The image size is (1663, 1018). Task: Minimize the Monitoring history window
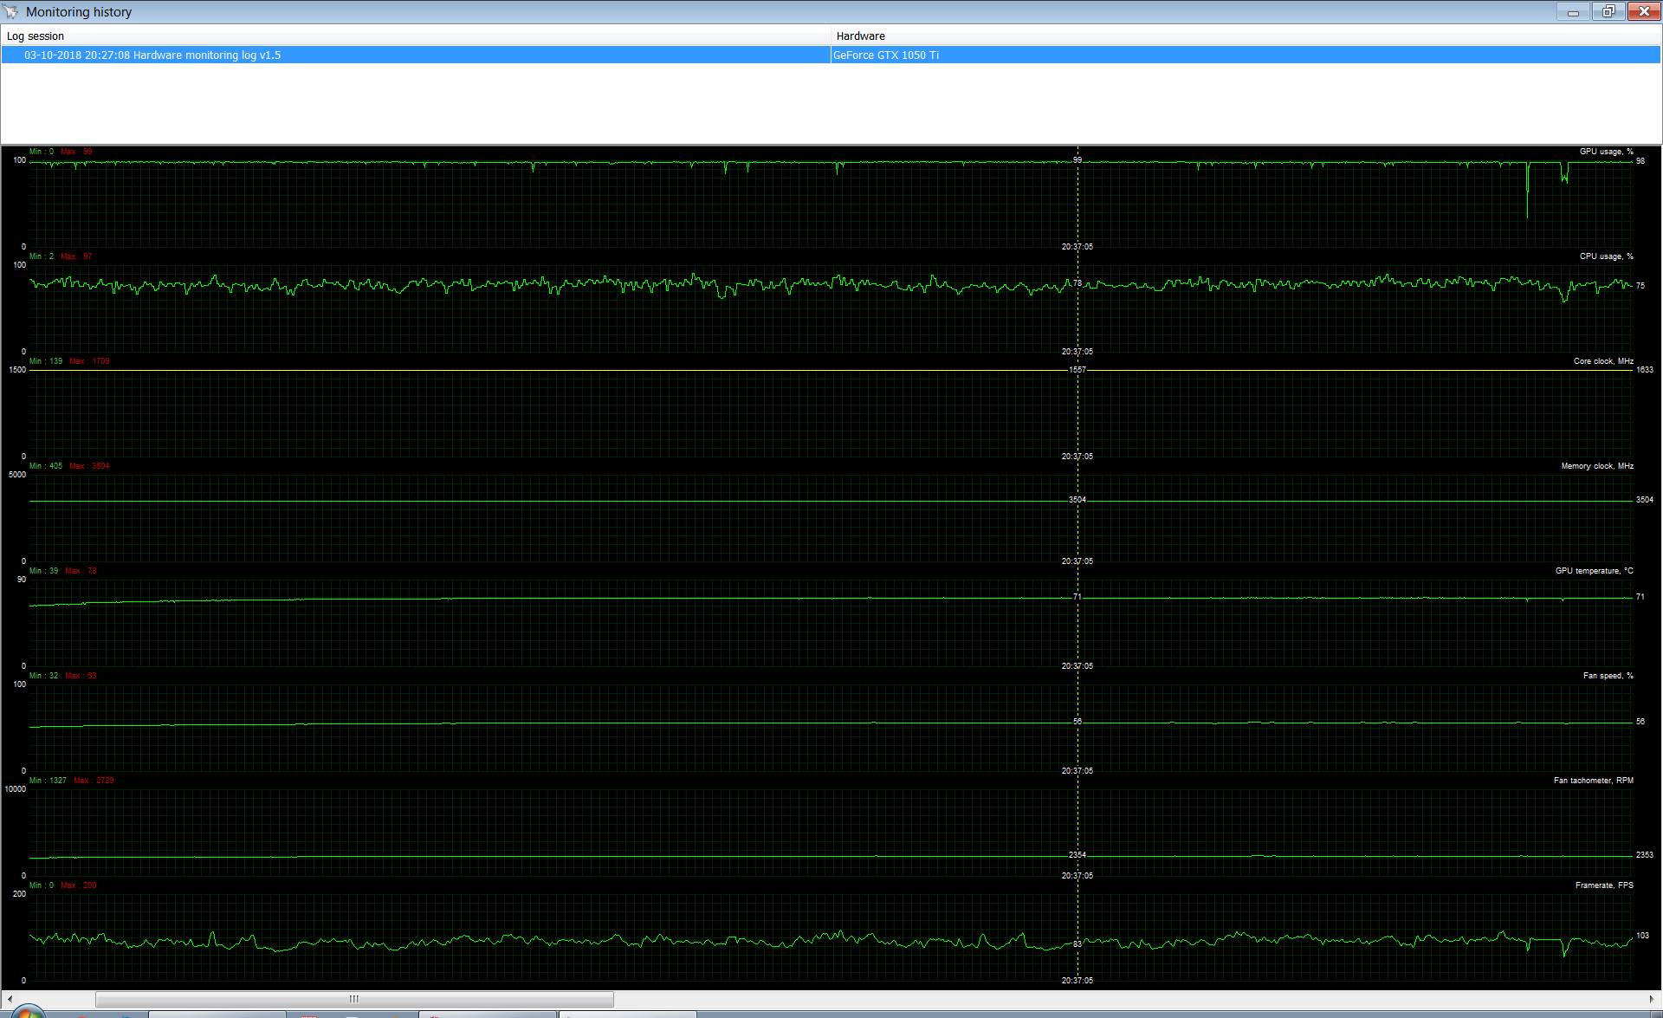[x=1573, y=11]
